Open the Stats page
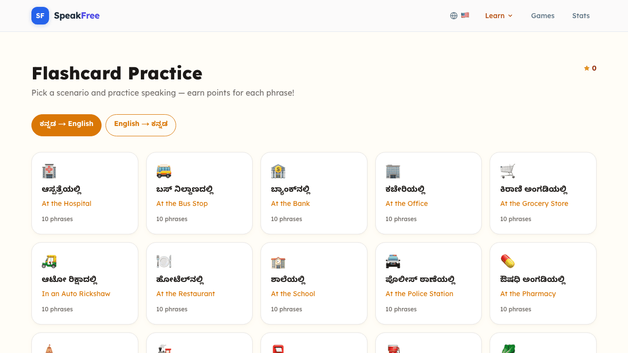Viewport: 628px width, 353px height. (581, 16)
